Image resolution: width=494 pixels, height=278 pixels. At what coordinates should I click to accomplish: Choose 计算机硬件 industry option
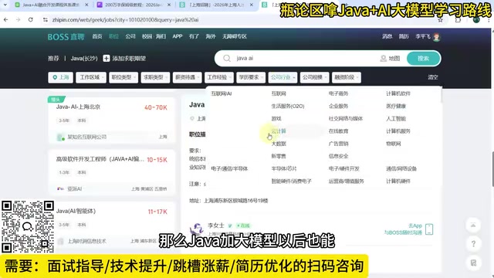click(x=398, y=181)
